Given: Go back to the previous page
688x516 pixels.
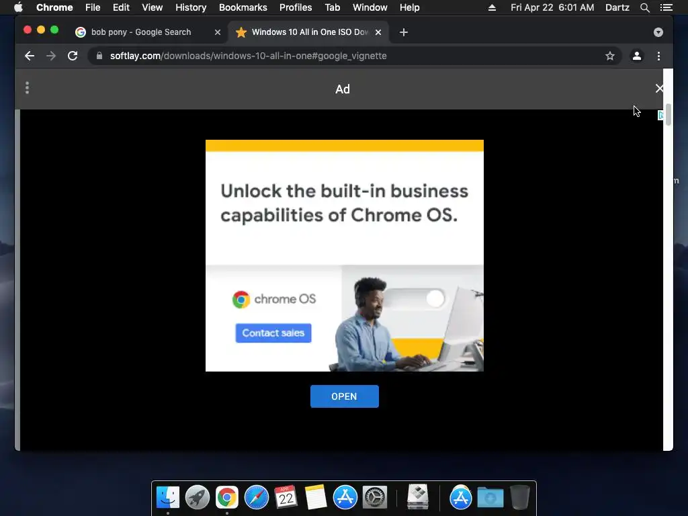Looking at the screenshot, I should [x=30, y=56].
